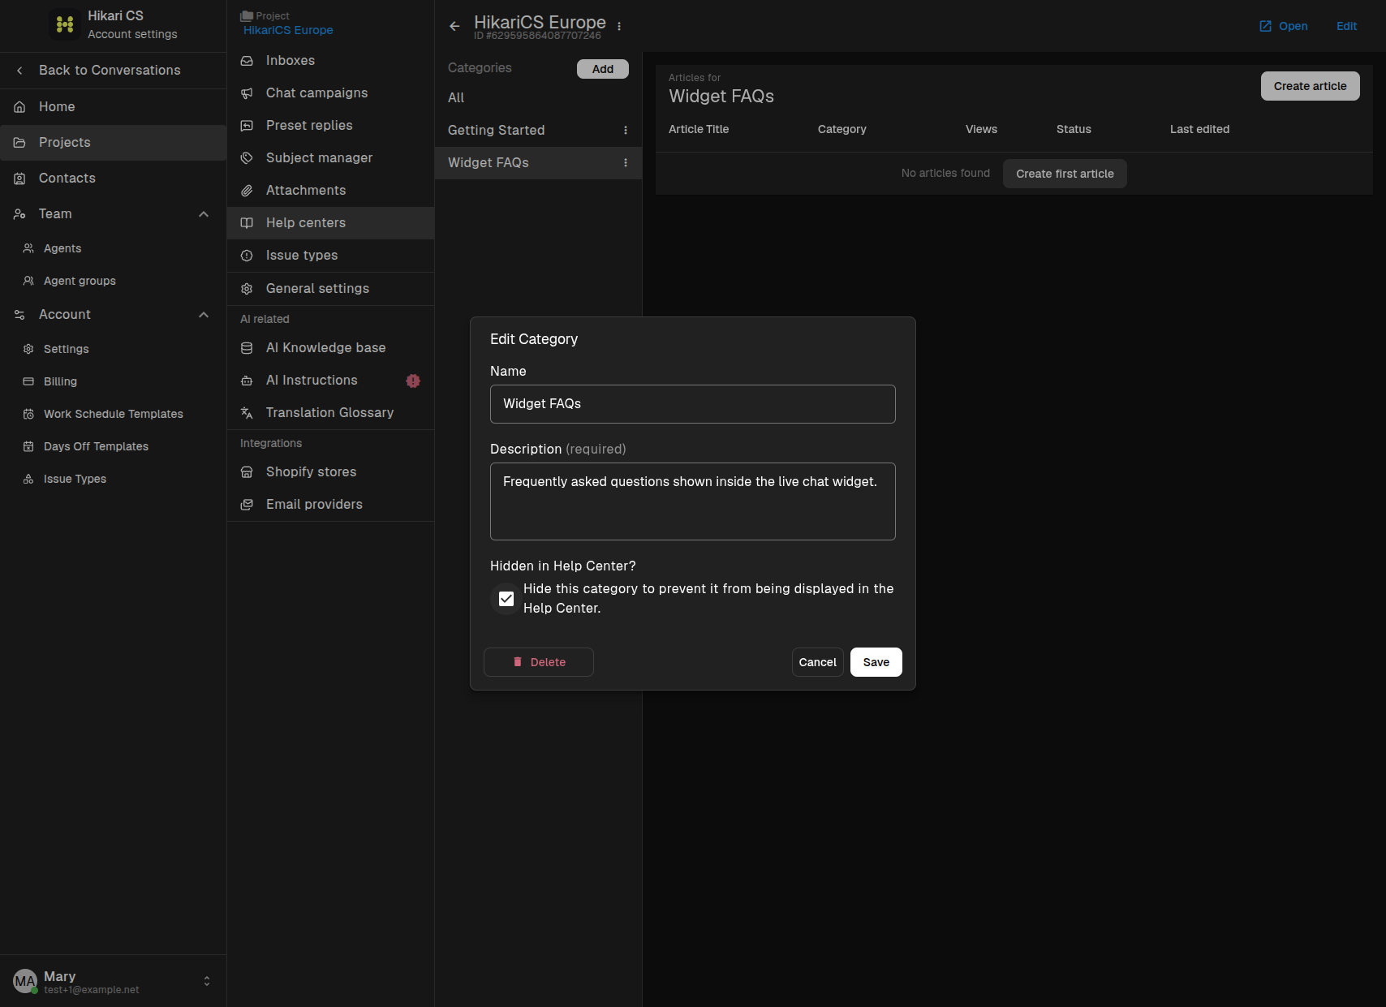
Task: Open General settings in project menu
Action: tap(330, 289)
